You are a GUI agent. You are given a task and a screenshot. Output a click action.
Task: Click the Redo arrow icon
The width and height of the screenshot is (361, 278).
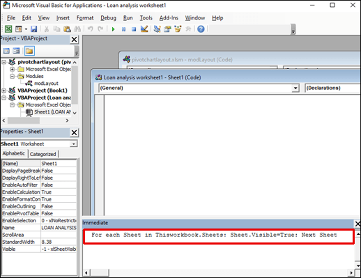[x=100, y=29]
